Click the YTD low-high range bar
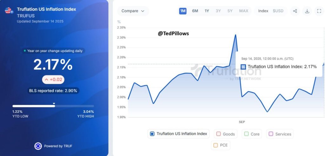The height and width of the screenshot is (156, 325). 53,106
